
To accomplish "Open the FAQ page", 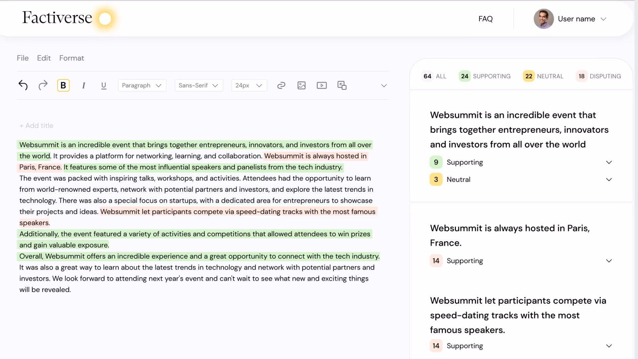I will point(485,19).
